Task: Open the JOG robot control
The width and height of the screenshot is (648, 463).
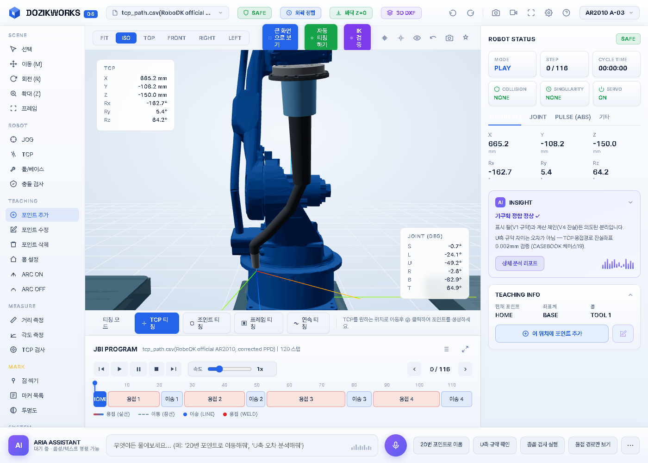Action: (x=42, y=139)
